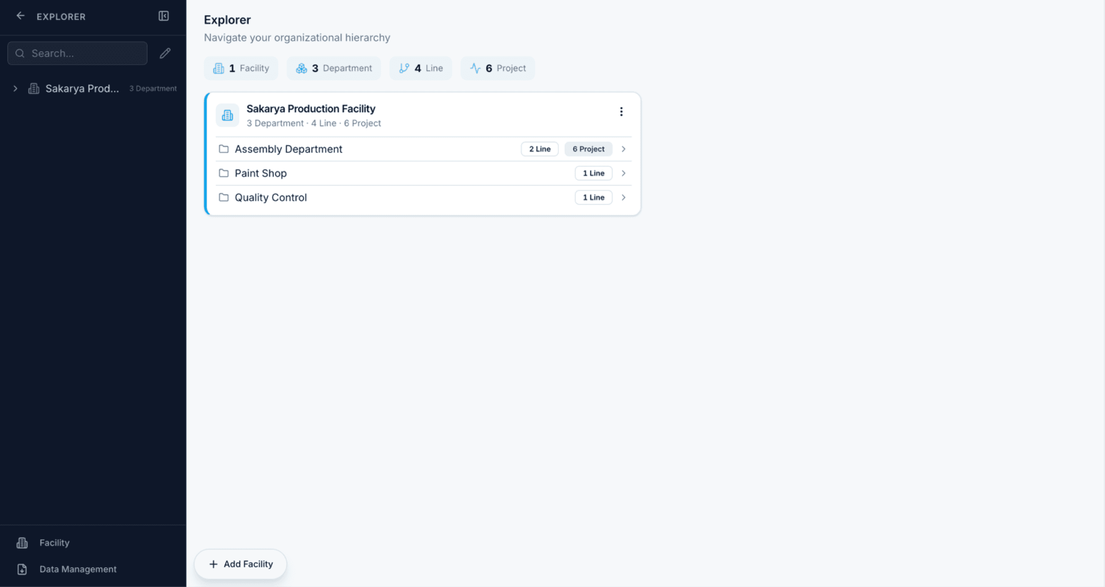
Task: Click the search magnifier icon
Action: pos(20,53)
